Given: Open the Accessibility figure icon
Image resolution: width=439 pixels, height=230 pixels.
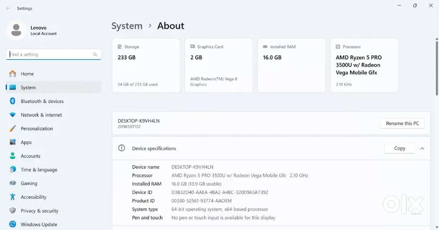Looking at the screenshot, I should tap(13, 197).
